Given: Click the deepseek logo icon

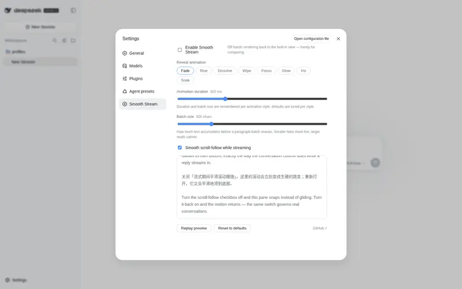Looking at the screenshot, I should pos(8,10).
